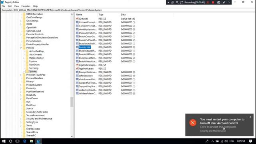Screen dimensions: 256x144
Task: Select the Security and Maintenance key
Action: [x=39, y=119]
